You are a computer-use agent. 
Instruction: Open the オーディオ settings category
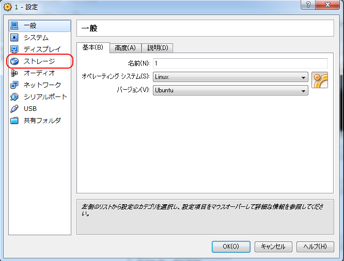click(40, 73)
